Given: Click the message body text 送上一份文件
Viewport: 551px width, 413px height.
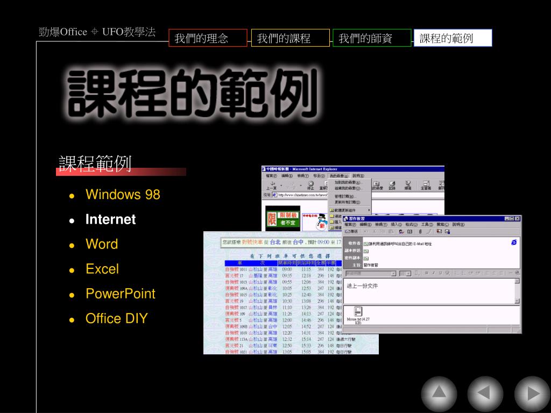Looking at the screenshot, I should [362, 286].
